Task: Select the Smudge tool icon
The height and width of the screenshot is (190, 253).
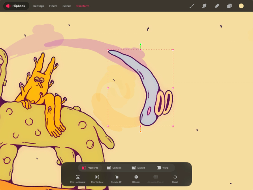Action: (204, 6)
